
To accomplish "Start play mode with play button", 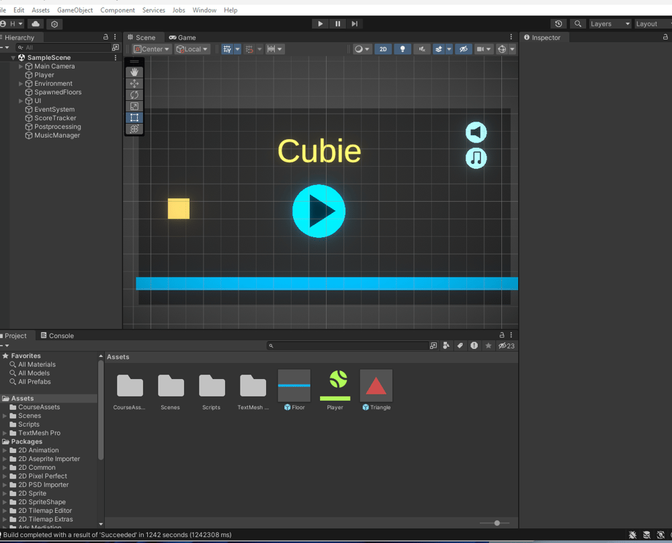I will pos(320,24).
